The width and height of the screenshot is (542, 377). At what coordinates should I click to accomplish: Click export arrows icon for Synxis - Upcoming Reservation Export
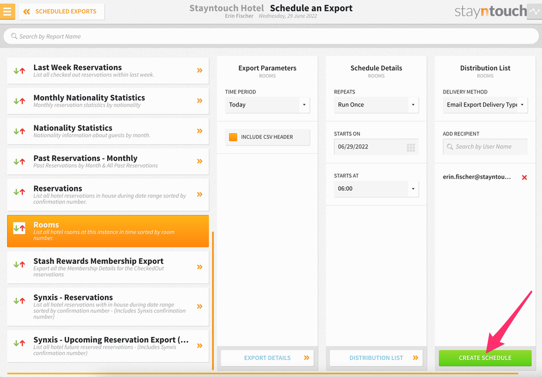point(19,343)
